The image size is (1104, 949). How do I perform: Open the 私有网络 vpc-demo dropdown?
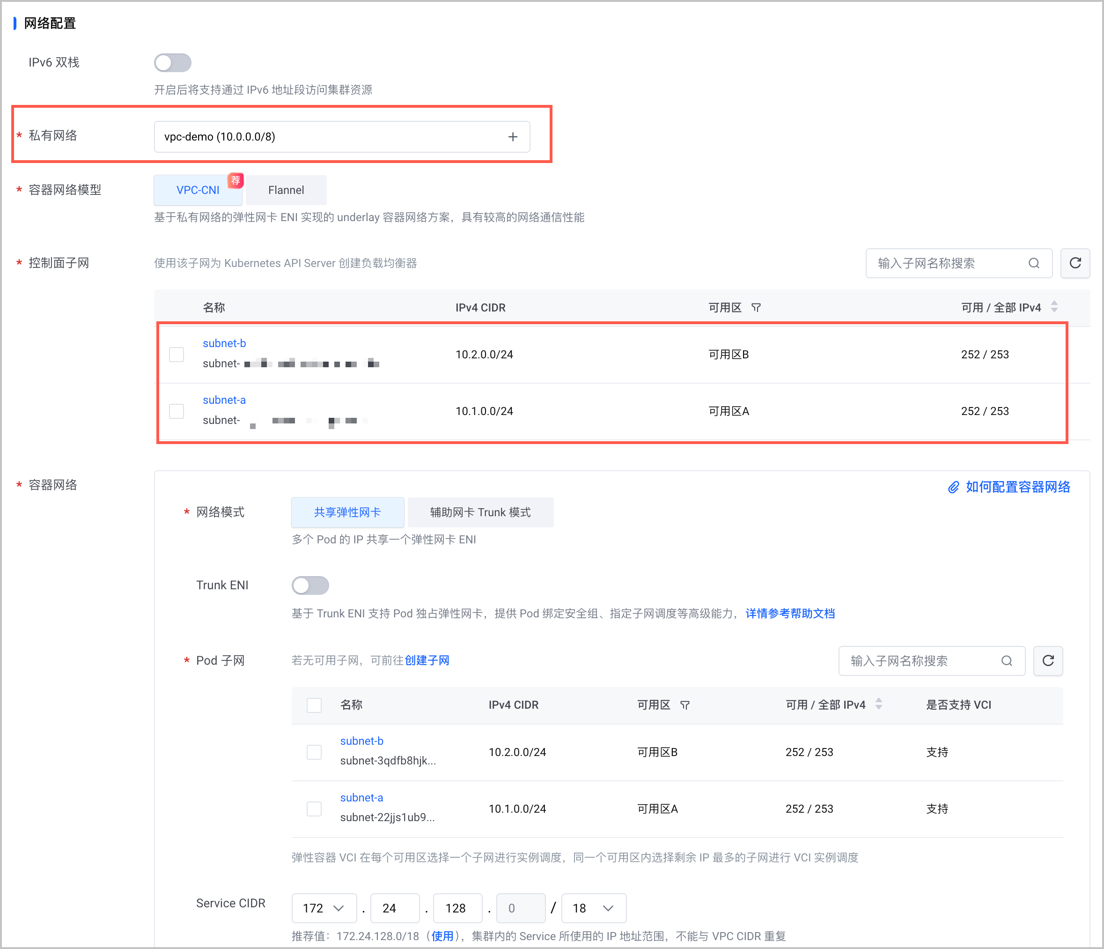341,136
